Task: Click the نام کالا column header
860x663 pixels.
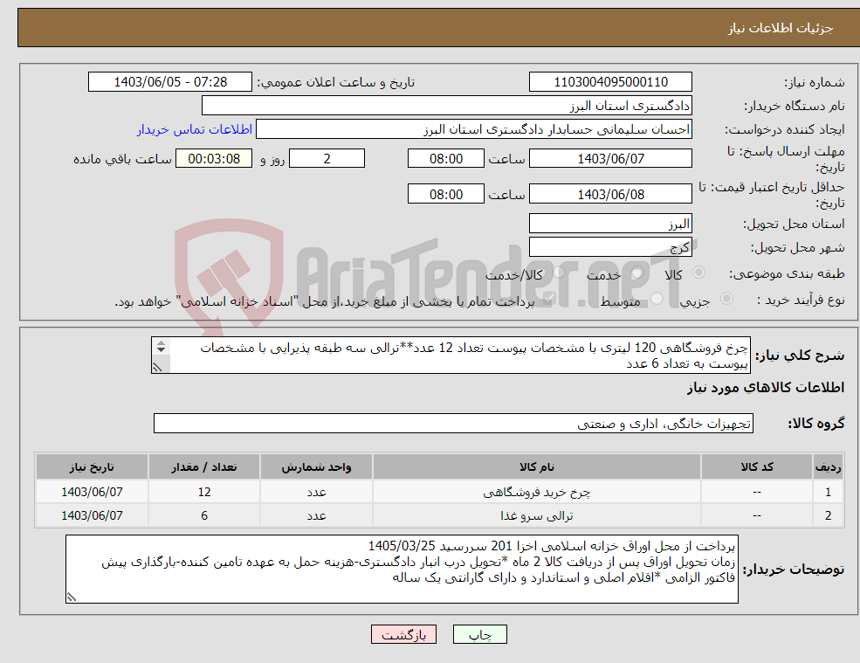Action: coord(537,467)
